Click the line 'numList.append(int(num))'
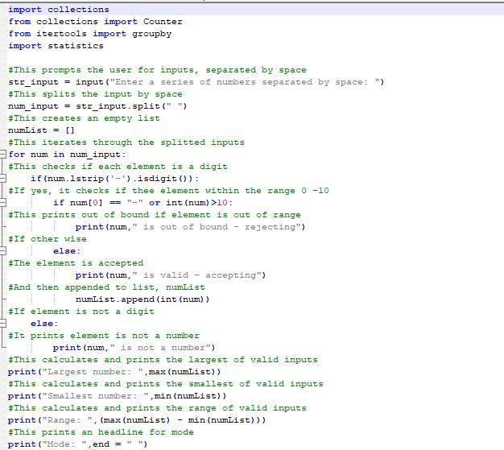 143,299
